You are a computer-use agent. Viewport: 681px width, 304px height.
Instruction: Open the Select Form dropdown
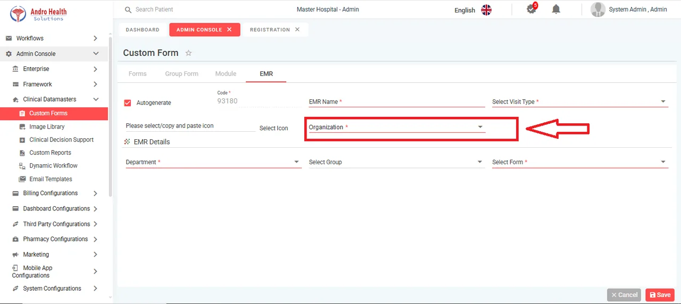[580, 162]
